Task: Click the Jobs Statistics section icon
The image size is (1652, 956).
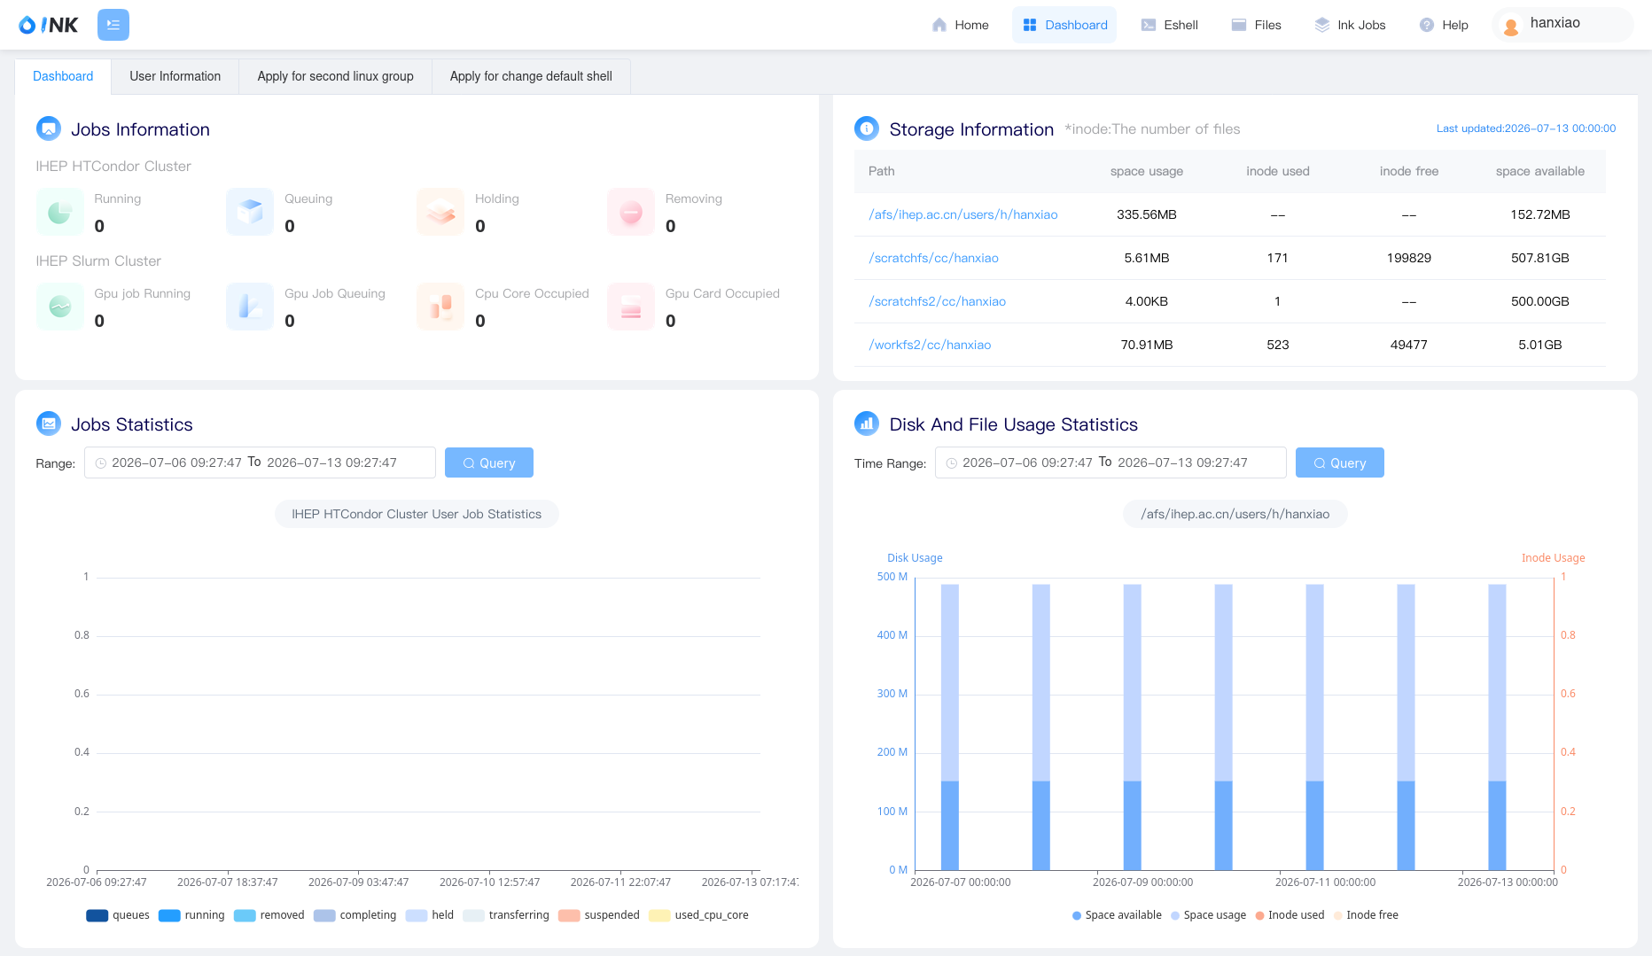Action: point(49,424)
